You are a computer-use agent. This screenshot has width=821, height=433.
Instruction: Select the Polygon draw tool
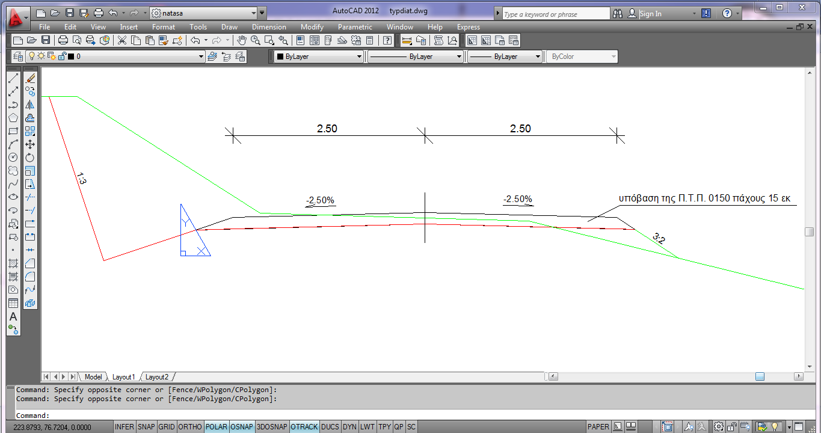13,118
